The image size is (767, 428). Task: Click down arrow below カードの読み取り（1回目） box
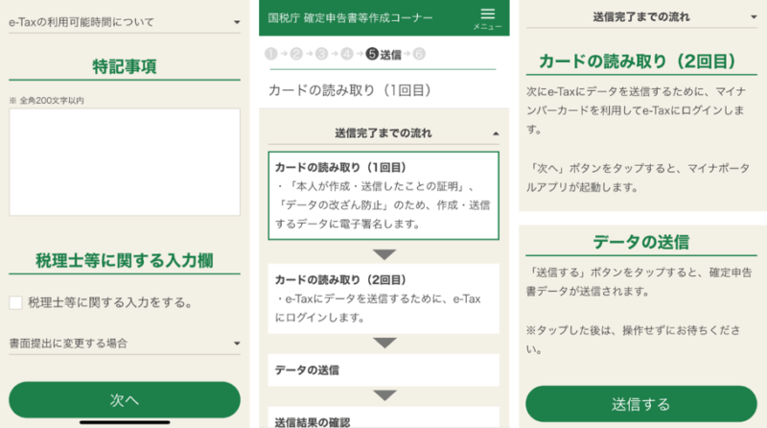tap(384, 254)
